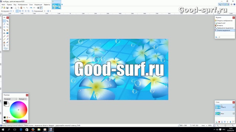Choose Invert (xor) selection mode in the toolbar
Viewport: 236px width, 132px height.
tap(28, 11)
